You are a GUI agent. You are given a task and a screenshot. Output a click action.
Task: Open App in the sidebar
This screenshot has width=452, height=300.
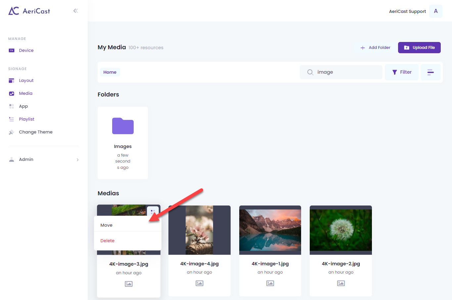(x=23, y=106)
